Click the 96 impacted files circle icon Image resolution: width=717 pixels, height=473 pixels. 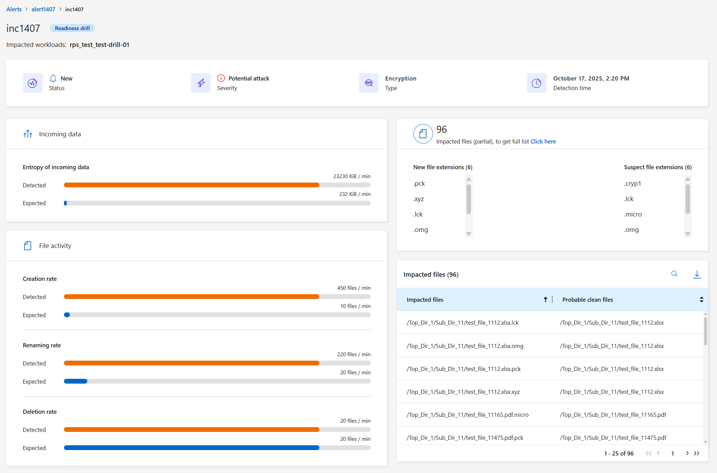coord(423,134)
